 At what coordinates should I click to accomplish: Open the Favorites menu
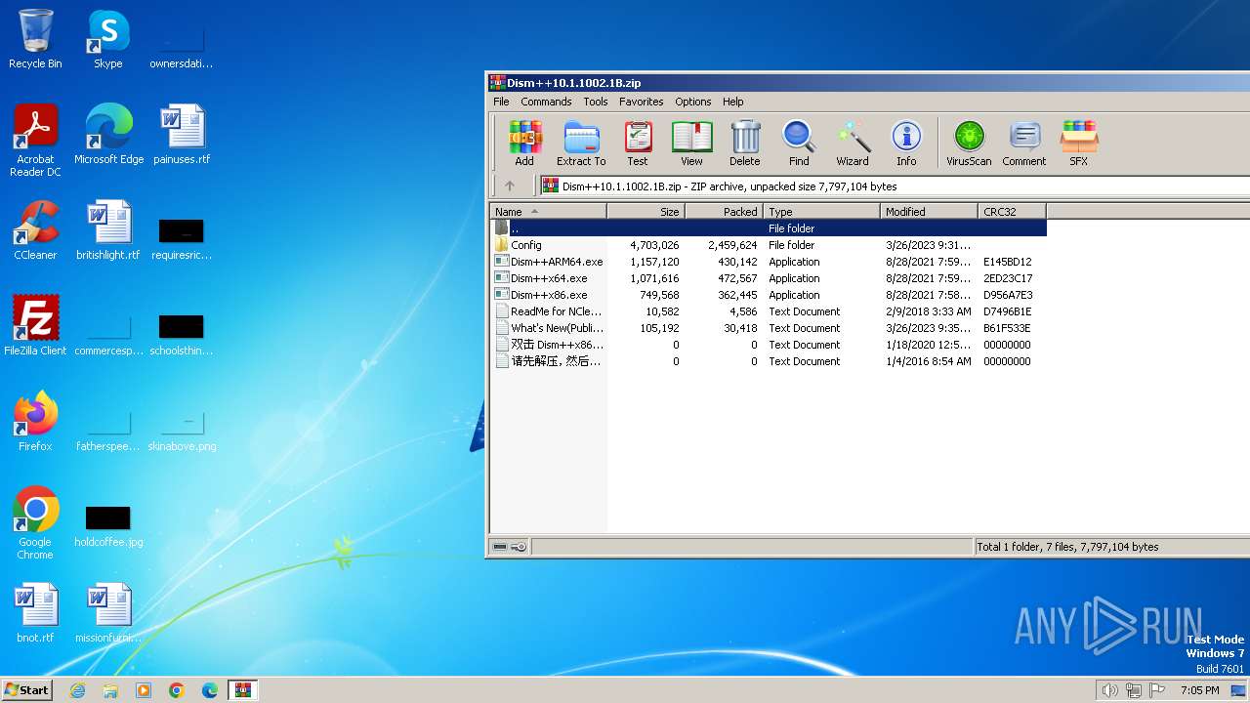641,102
